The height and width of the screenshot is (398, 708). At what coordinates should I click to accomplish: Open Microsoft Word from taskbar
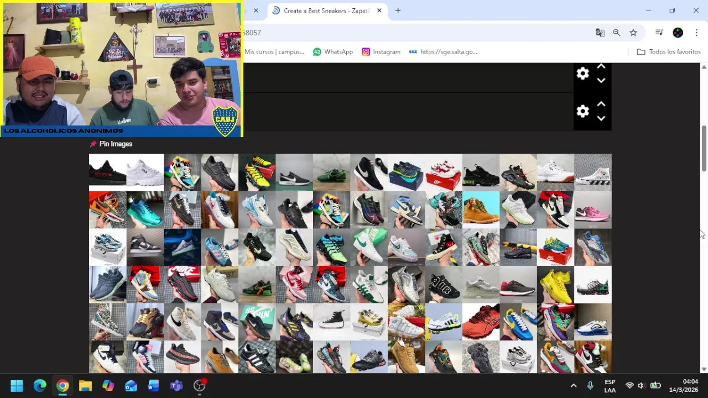154,386
